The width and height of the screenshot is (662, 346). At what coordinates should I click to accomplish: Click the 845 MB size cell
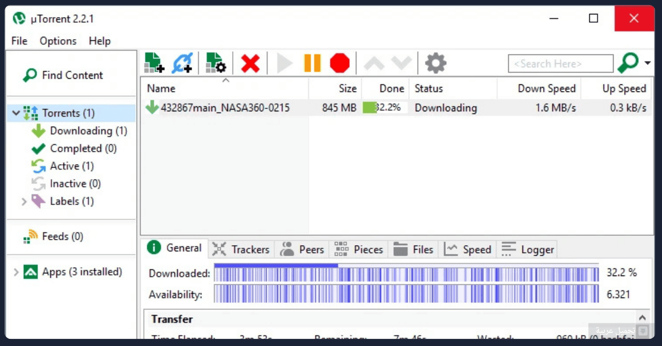[339, 107]
